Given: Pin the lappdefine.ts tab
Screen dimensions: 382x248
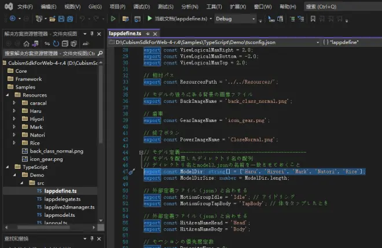Looking at the screenshot, I should 148,34.
